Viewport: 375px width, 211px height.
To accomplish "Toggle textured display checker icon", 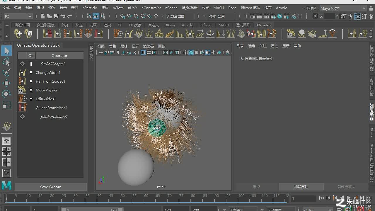I will point(208,53).
